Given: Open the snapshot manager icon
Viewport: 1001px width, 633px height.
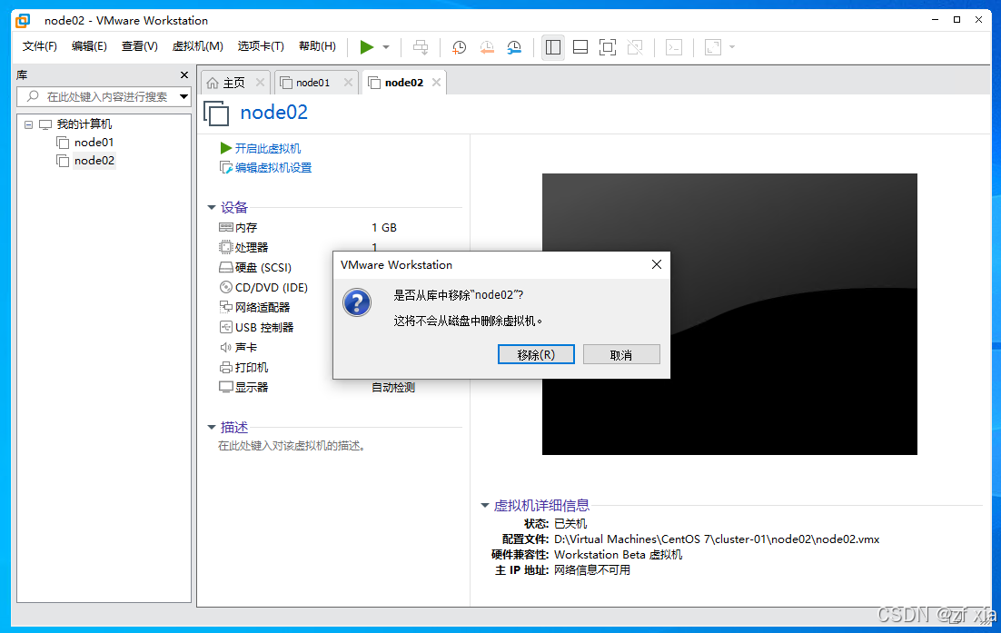Looking at the screenshot, I should (514, 47).
